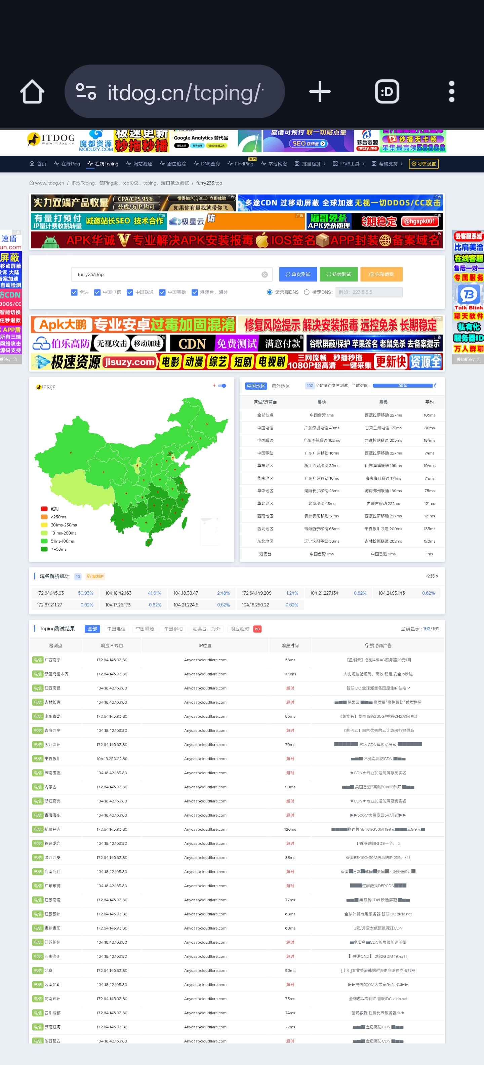Uncheck the 港澳台、海外 checkbox
The image size is (484, 1065).
pos(195,292)
